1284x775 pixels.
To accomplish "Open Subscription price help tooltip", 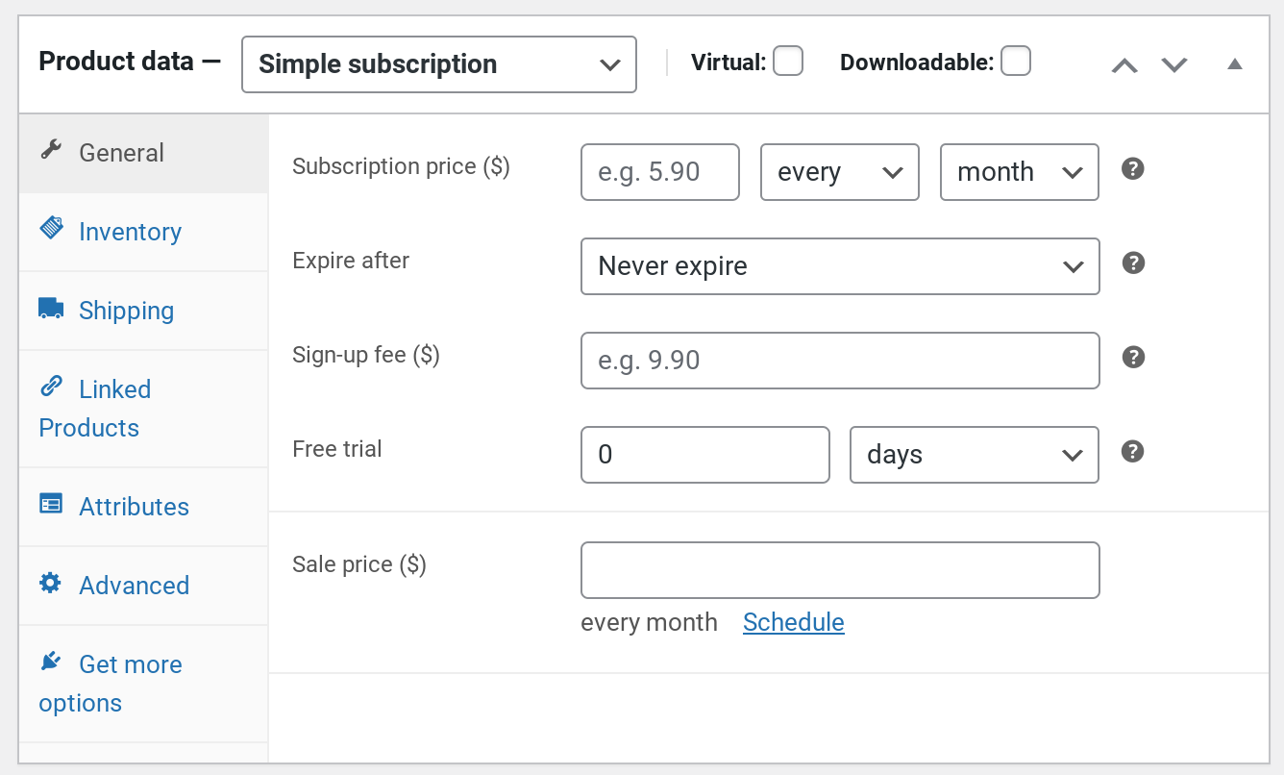I will coord(1132,168).
